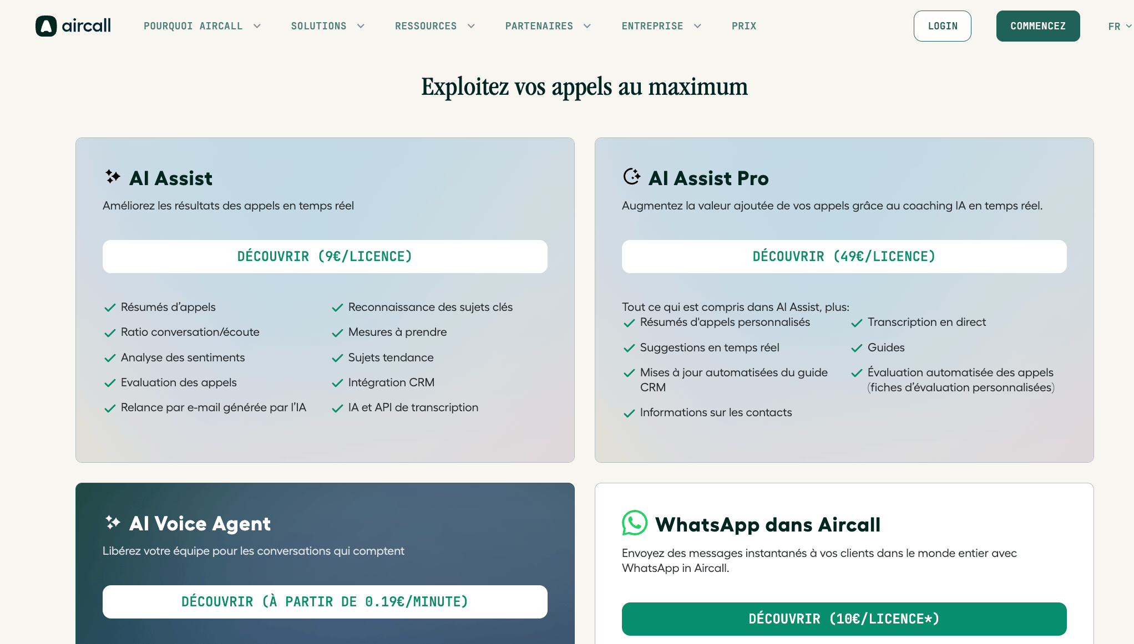Click checkmark beside Ratio conversation/écoute

[110, 333]
